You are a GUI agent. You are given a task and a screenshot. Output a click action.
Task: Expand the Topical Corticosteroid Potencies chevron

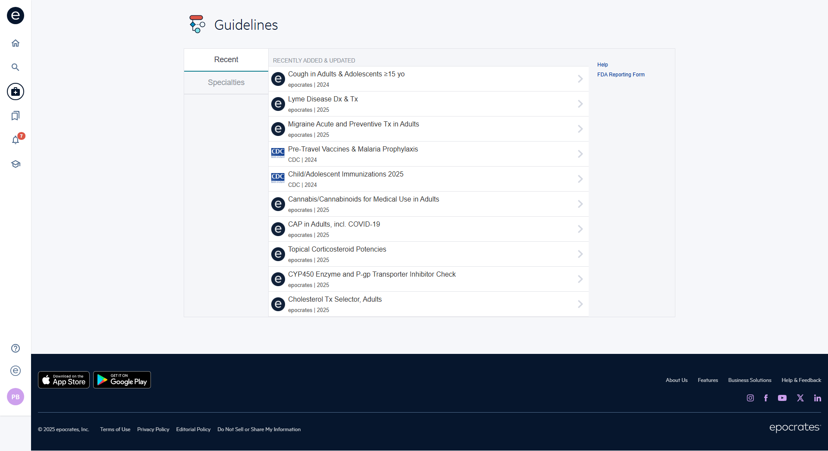tap(580, 254)
